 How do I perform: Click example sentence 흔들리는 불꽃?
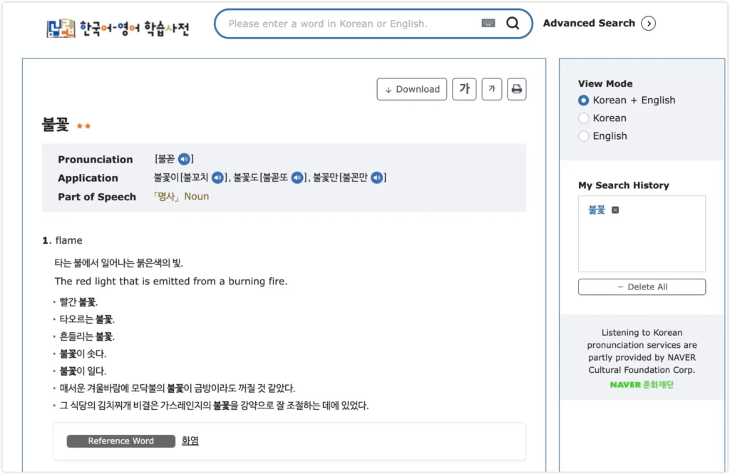(87, 336)
